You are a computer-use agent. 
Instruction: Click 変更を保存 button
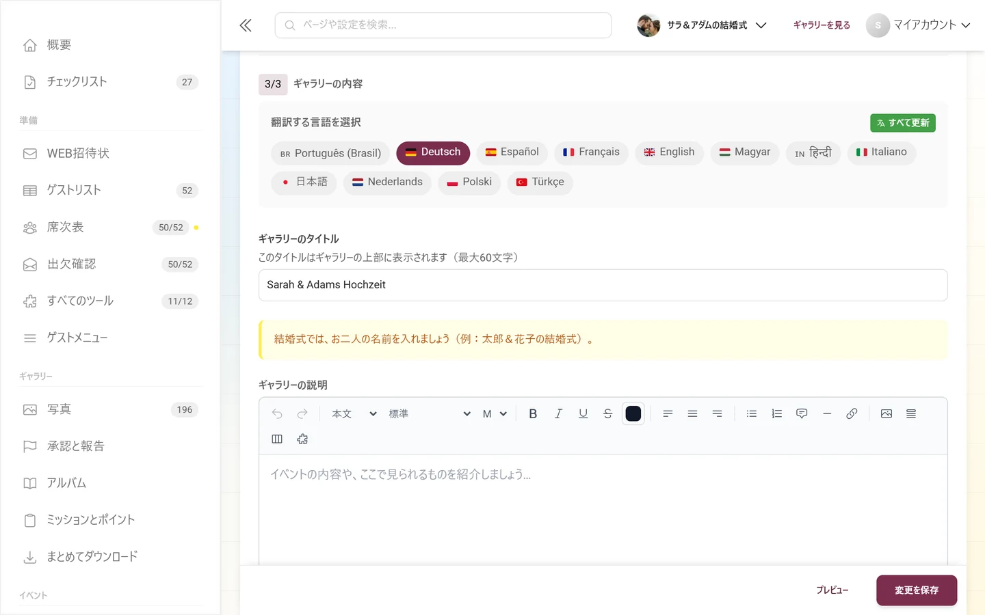tap(917, 590)
